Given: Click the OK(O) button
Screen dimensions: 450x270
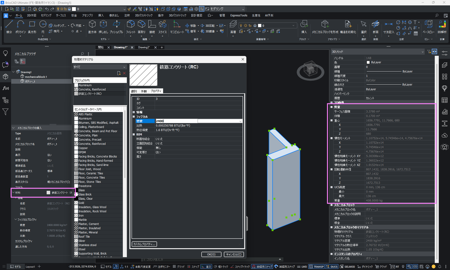Looking at the screenshot, I should [x=211, y=254].
